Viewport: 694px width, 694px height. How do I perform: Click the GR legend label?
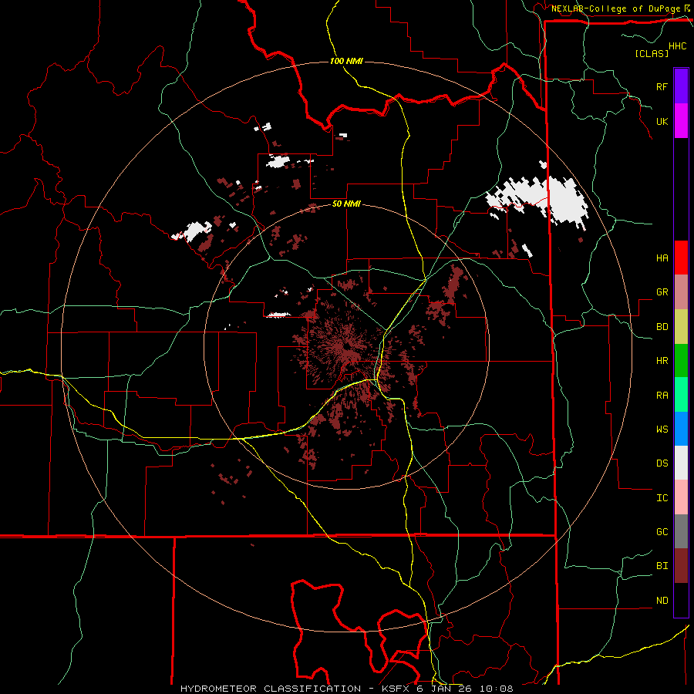[662, 292]
